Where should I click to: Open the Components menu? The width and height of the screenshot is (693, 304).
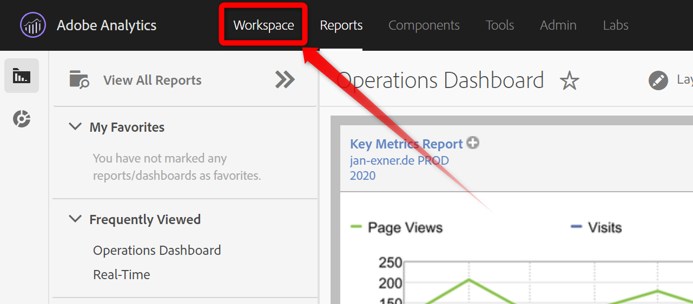tap(424, 25)
